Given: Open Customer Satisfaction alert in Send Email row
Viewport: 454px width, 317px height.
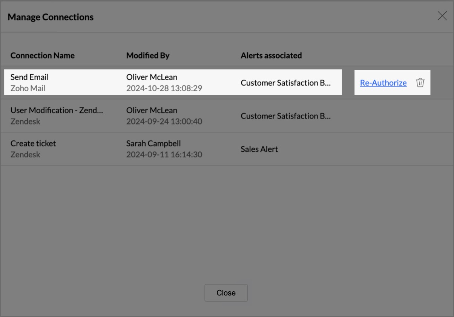Looking at the screenshot, I should click(285, 83).
